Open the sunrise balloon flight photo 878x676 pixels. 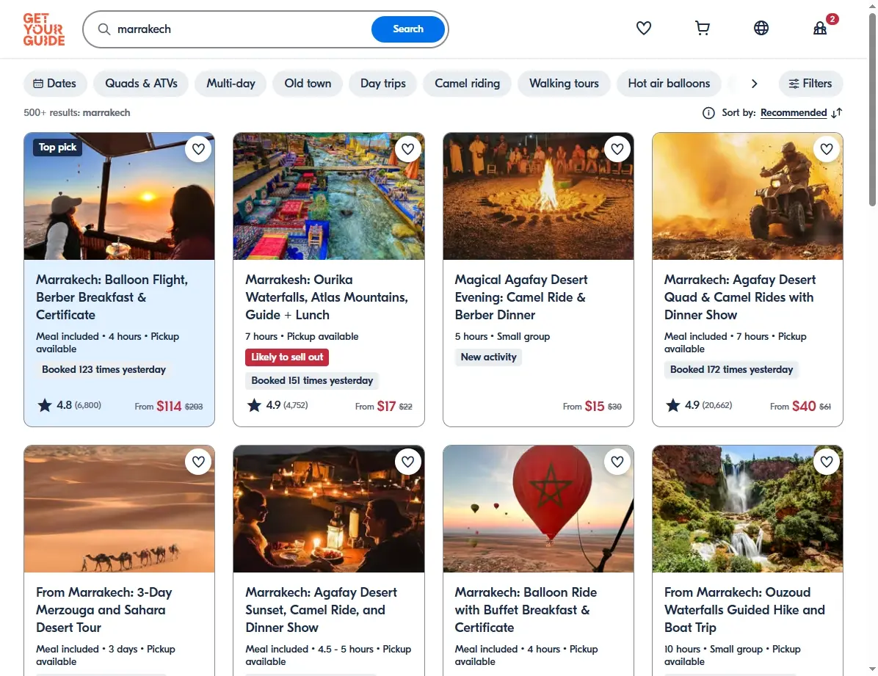pyautogui.click(x=119, y=196)
